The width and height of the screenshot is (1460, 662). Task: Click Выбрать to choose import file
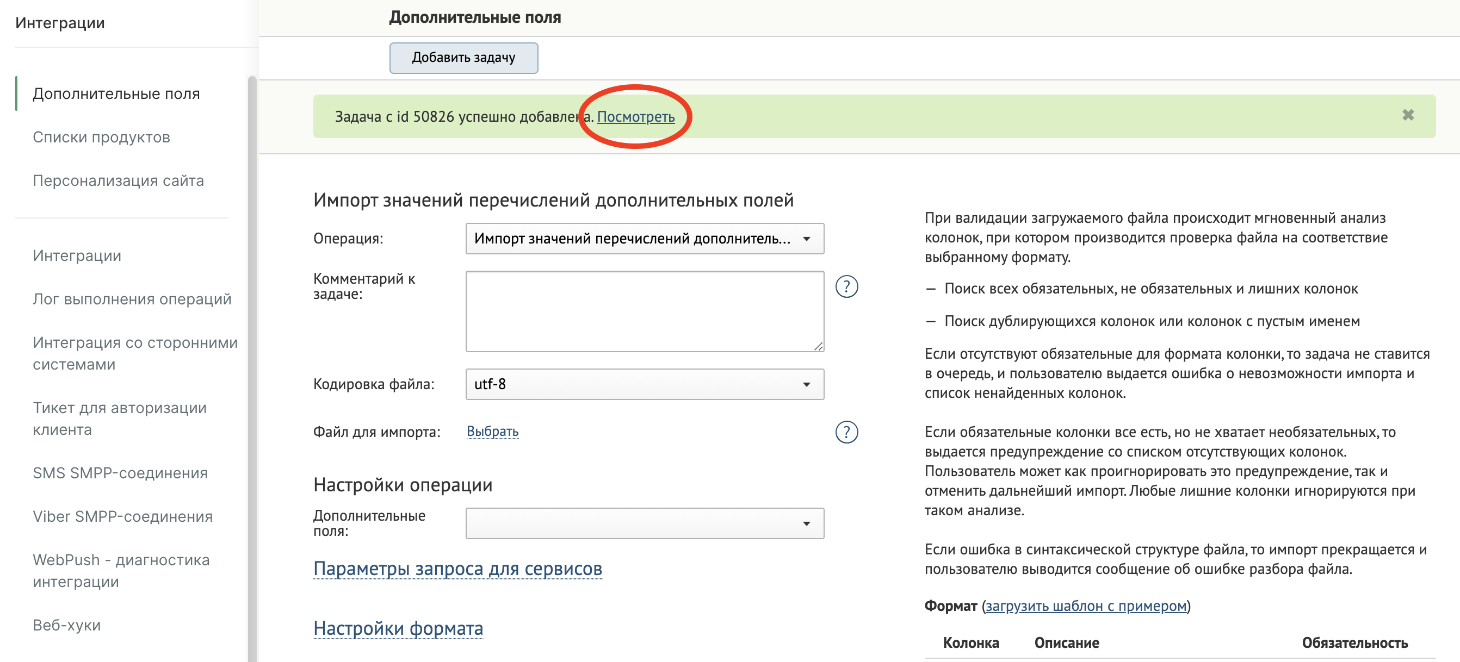click(x=492, y=432)
